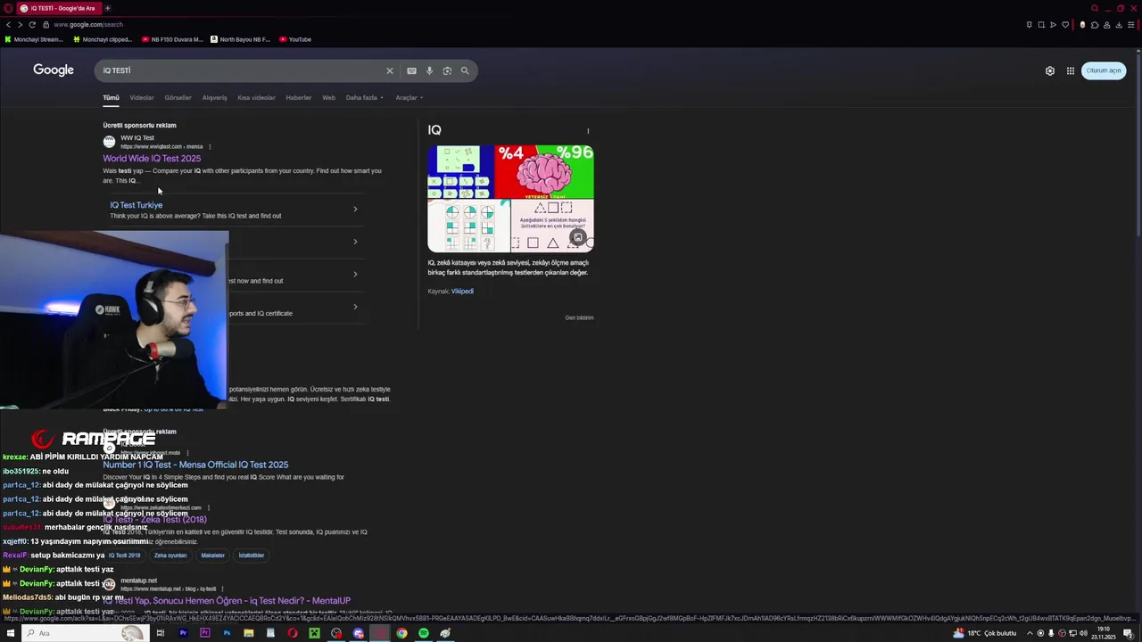Switch to the Web tab
1142x642 pixels.
[328, 97]
